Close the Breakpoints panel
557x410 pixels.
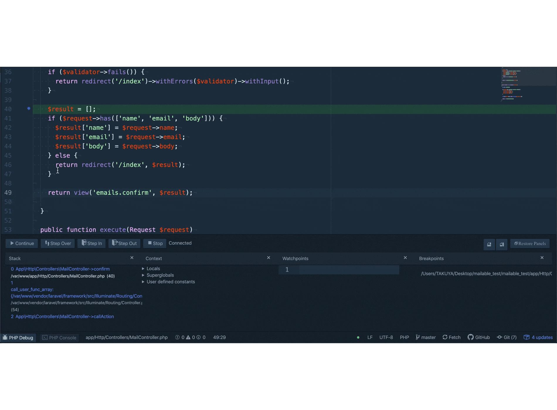point(542,258)
